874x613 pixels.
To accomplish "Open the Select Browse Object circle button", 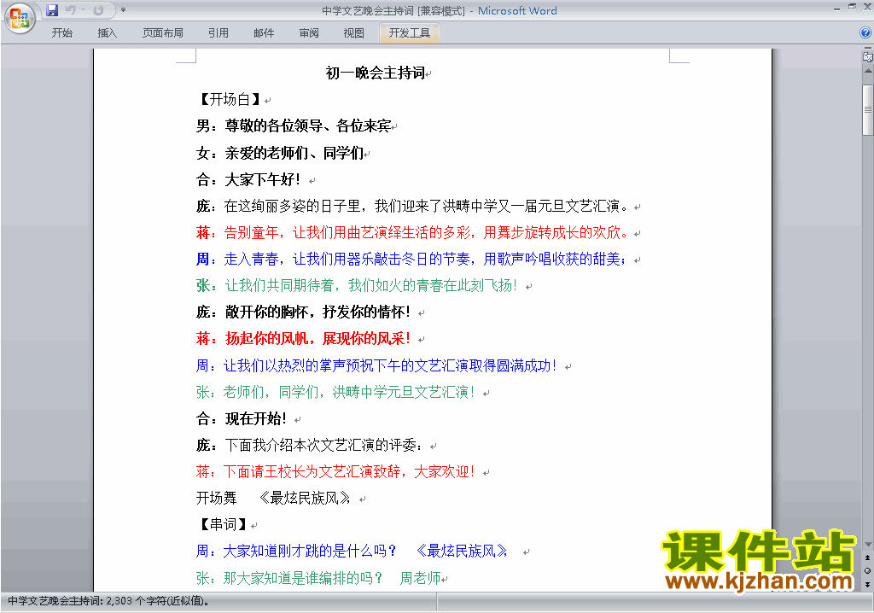I will [x=867, y=570].
